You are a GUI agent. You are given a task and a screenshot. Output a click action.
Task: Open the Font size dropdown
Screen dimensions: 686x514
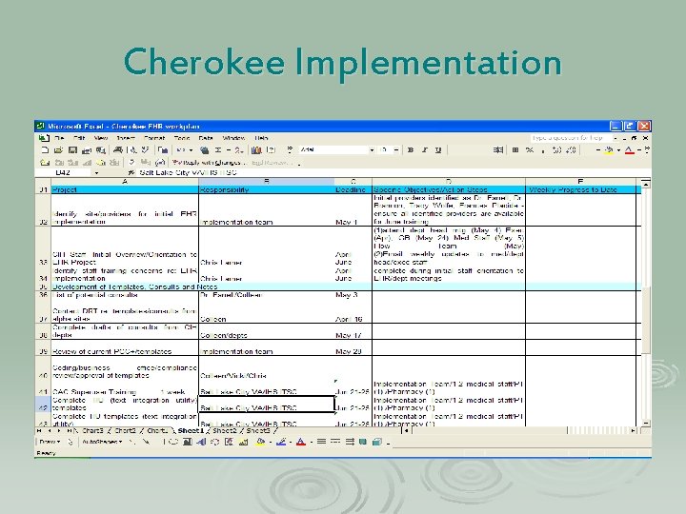point(396,150)
